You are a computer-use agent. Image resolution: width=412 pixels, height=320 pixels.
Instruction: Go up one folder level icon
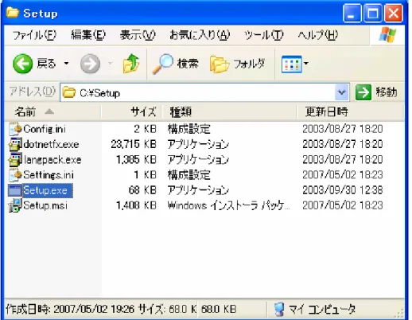tap(131, 64)
